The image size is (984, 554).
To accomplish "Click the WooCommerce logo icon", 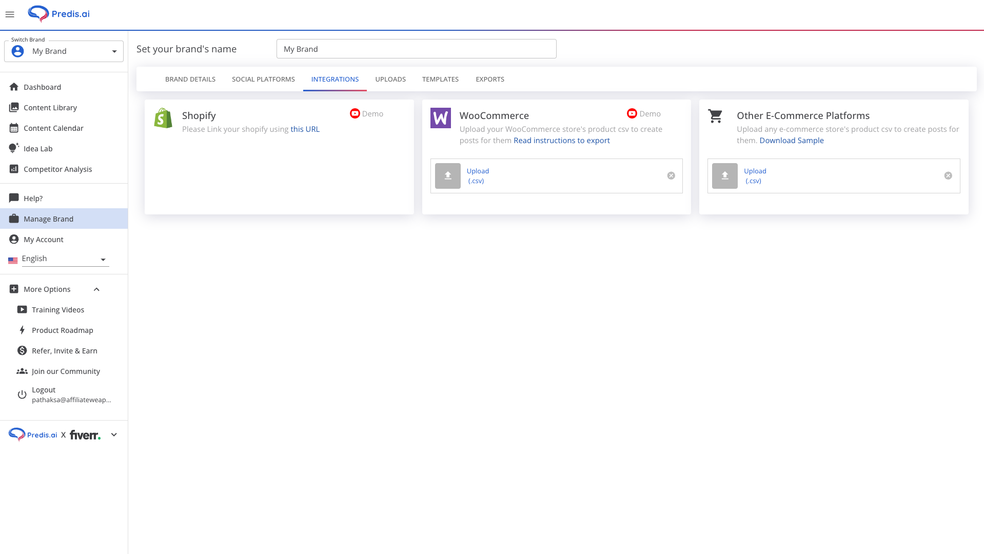I will [440, 117].
